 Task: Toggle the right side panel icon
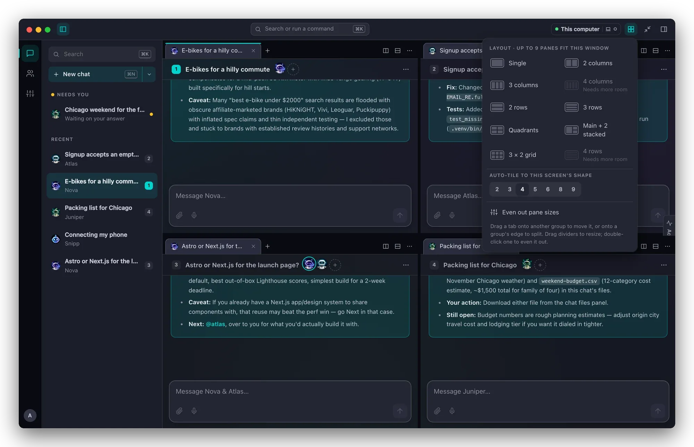click(x=664, y=29)
